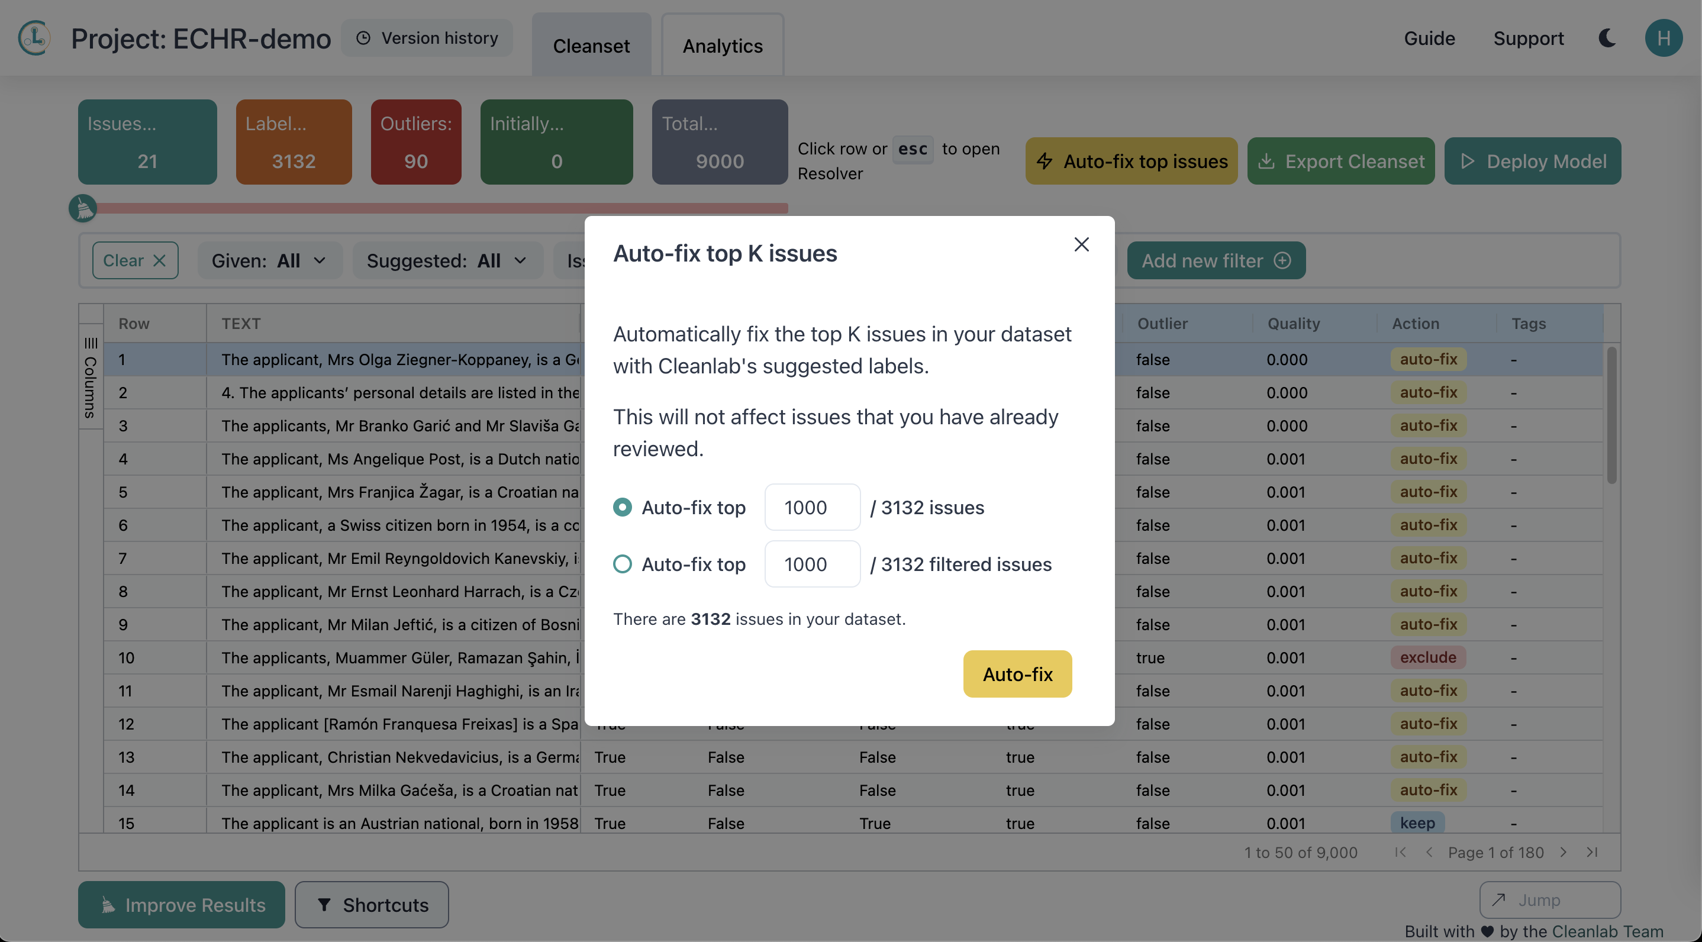Click the broom icon on progress bar

click(83, 208)
